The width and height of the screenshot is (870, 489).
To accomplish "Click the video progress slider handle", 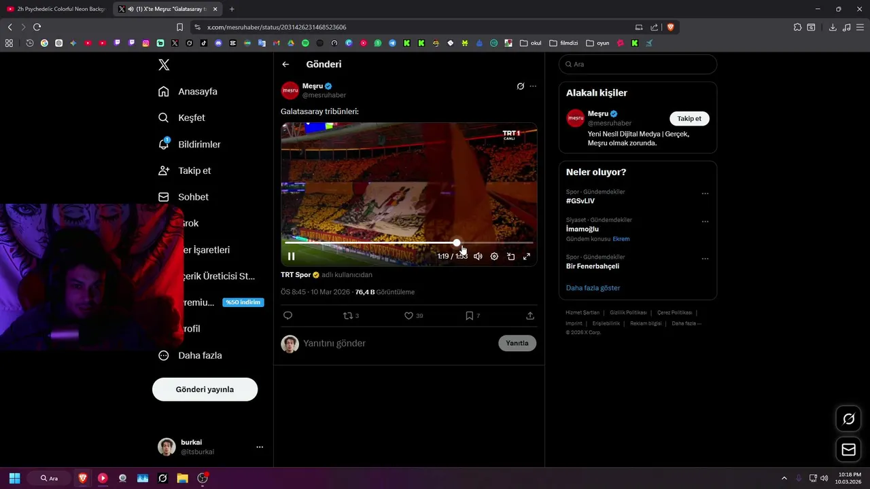I will (457, 242).
